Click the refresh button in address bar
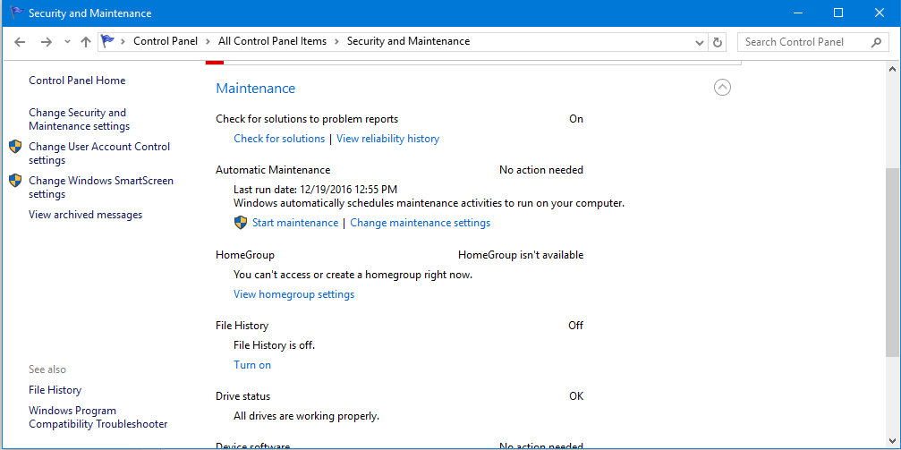This screenshot has width=901, height=450. (717, 42)
